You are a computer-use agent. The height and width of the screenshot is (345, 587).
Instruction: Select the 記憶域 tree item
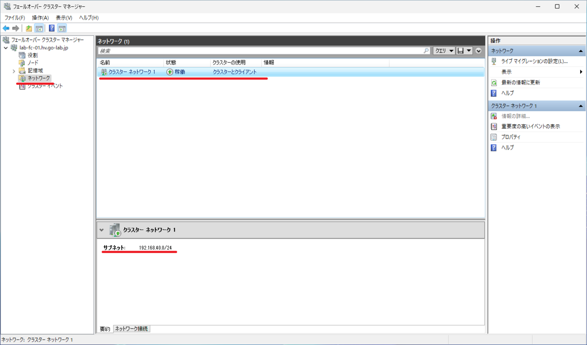[35, 70]
